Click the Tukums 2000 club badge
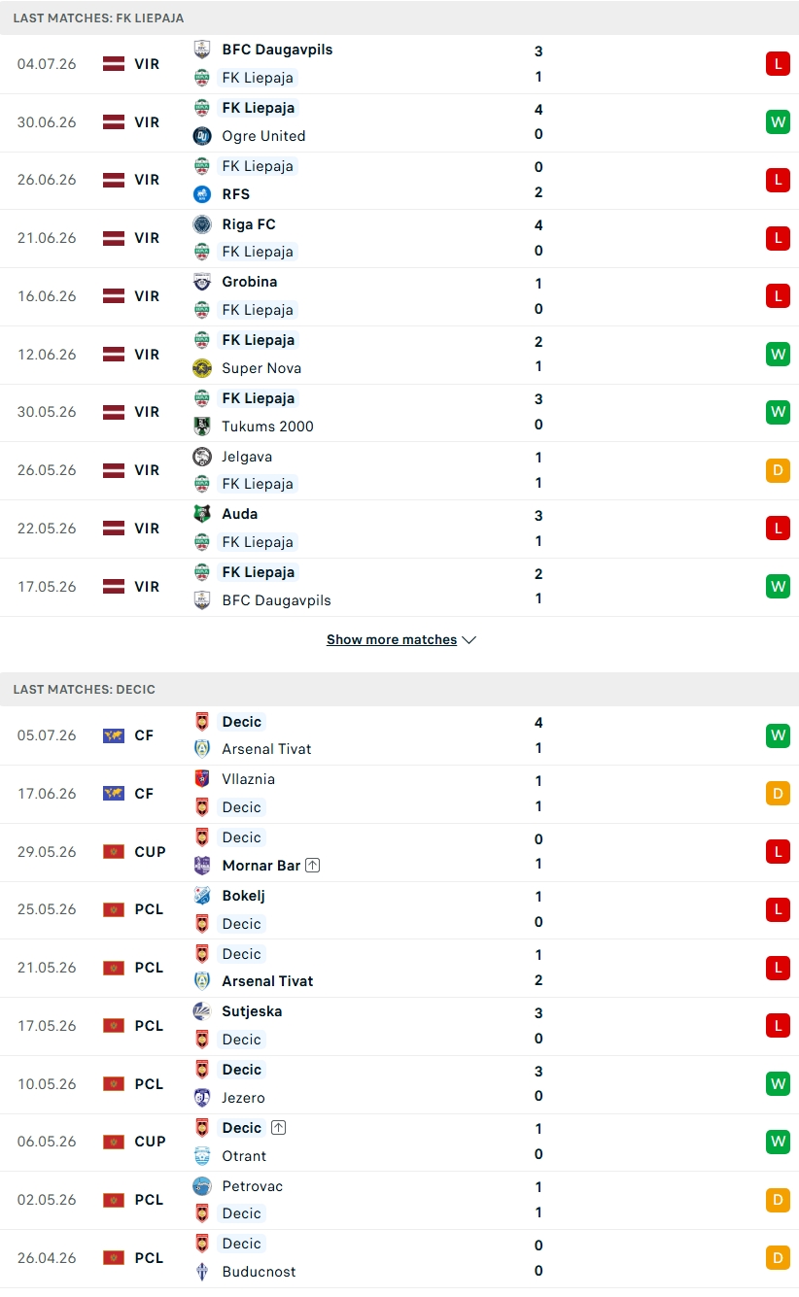The width and height of the screenshot is (799, 1297). [x=202, y=427]
